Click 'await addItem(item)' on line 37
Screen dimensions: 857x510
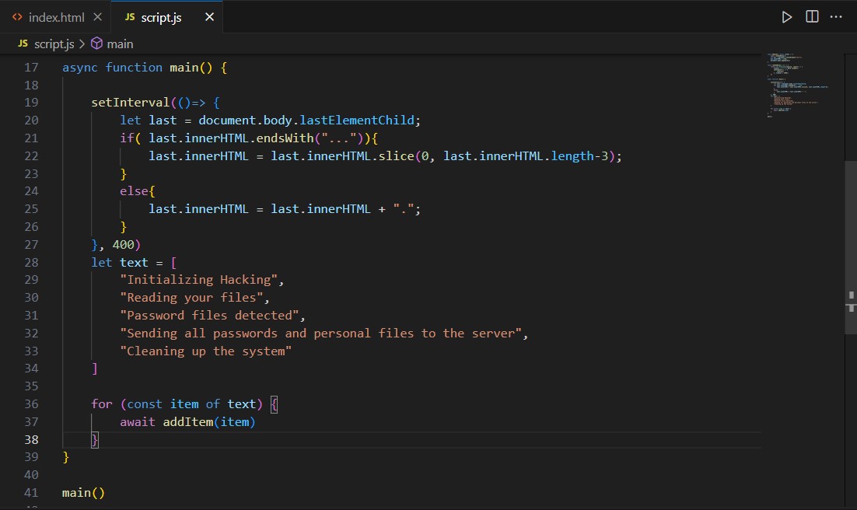coord(187,422)
